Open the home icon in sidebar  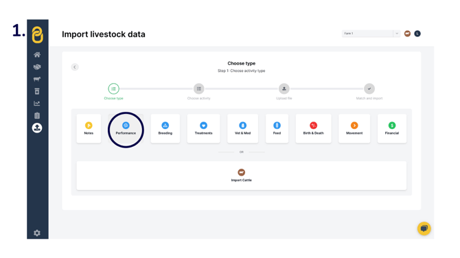37,54
